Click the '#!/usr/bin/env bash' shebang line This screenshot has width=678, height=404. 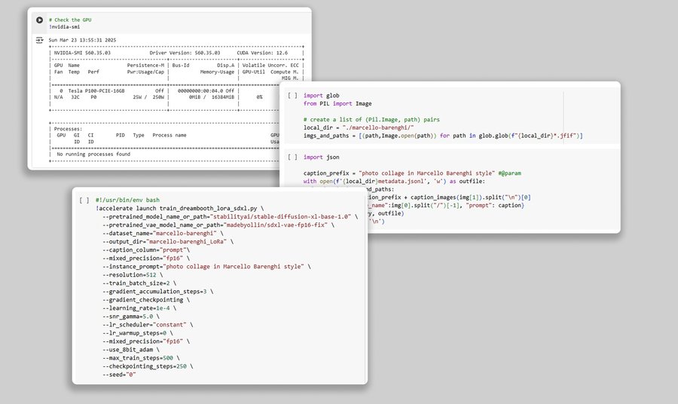pos(127,200)
